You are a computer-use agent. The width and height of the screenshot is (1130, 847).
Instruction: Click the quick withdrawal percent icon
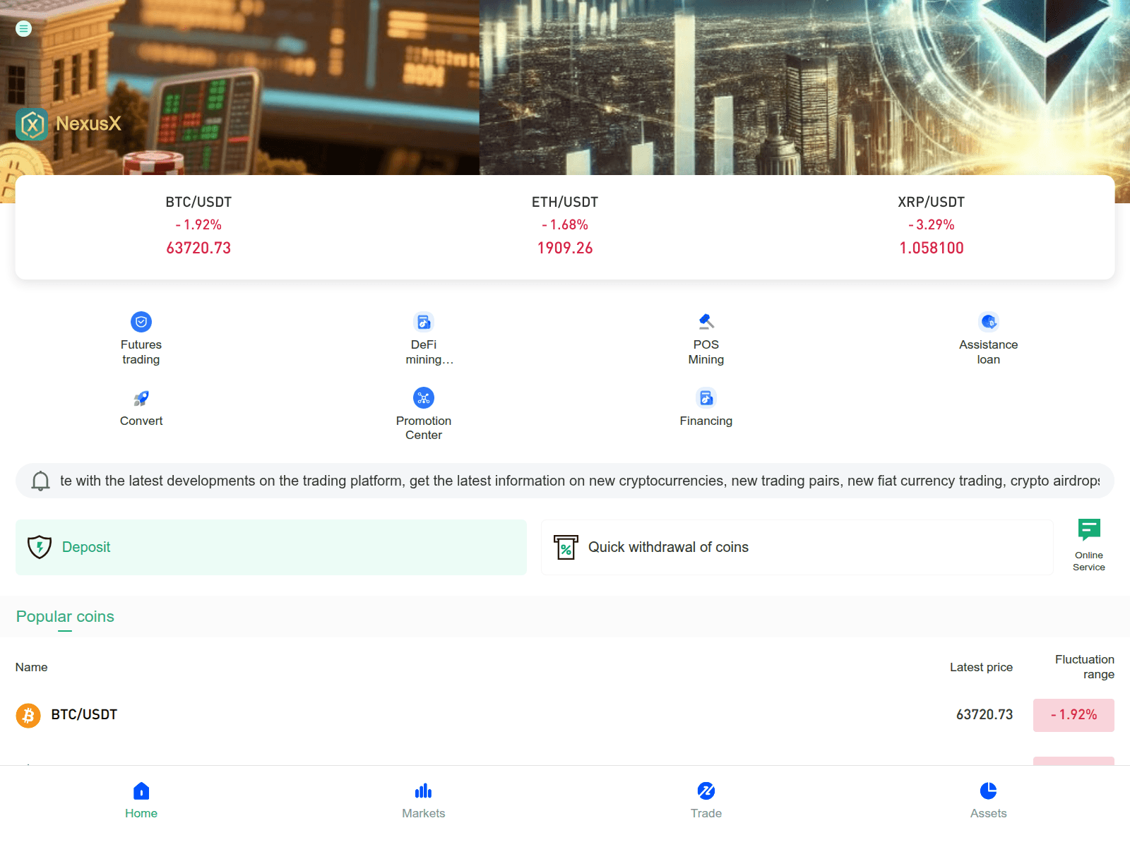tap(566, 547)
